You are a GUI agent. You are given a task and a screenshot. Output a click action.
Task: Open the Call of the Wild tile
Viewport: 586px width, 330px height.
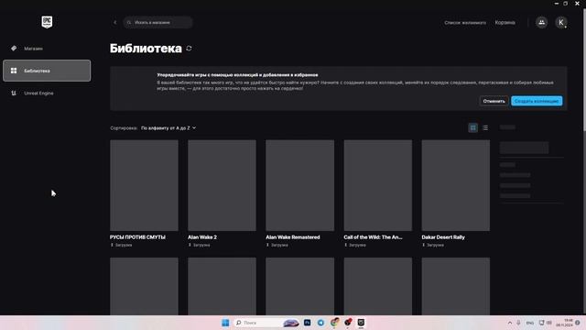point(378,185)
